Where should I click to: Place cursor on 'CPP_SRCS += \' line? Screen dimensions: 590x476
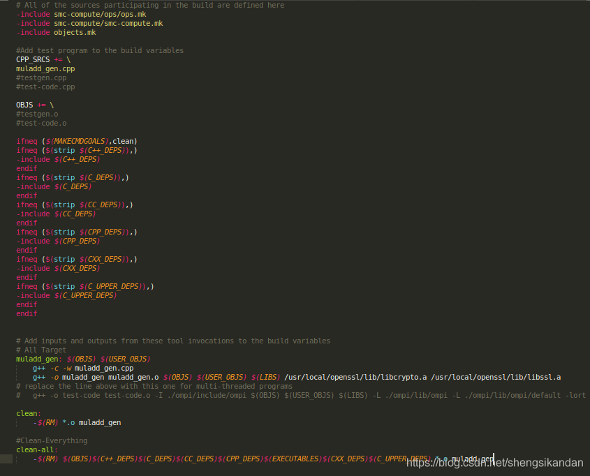tap(43, 59)
